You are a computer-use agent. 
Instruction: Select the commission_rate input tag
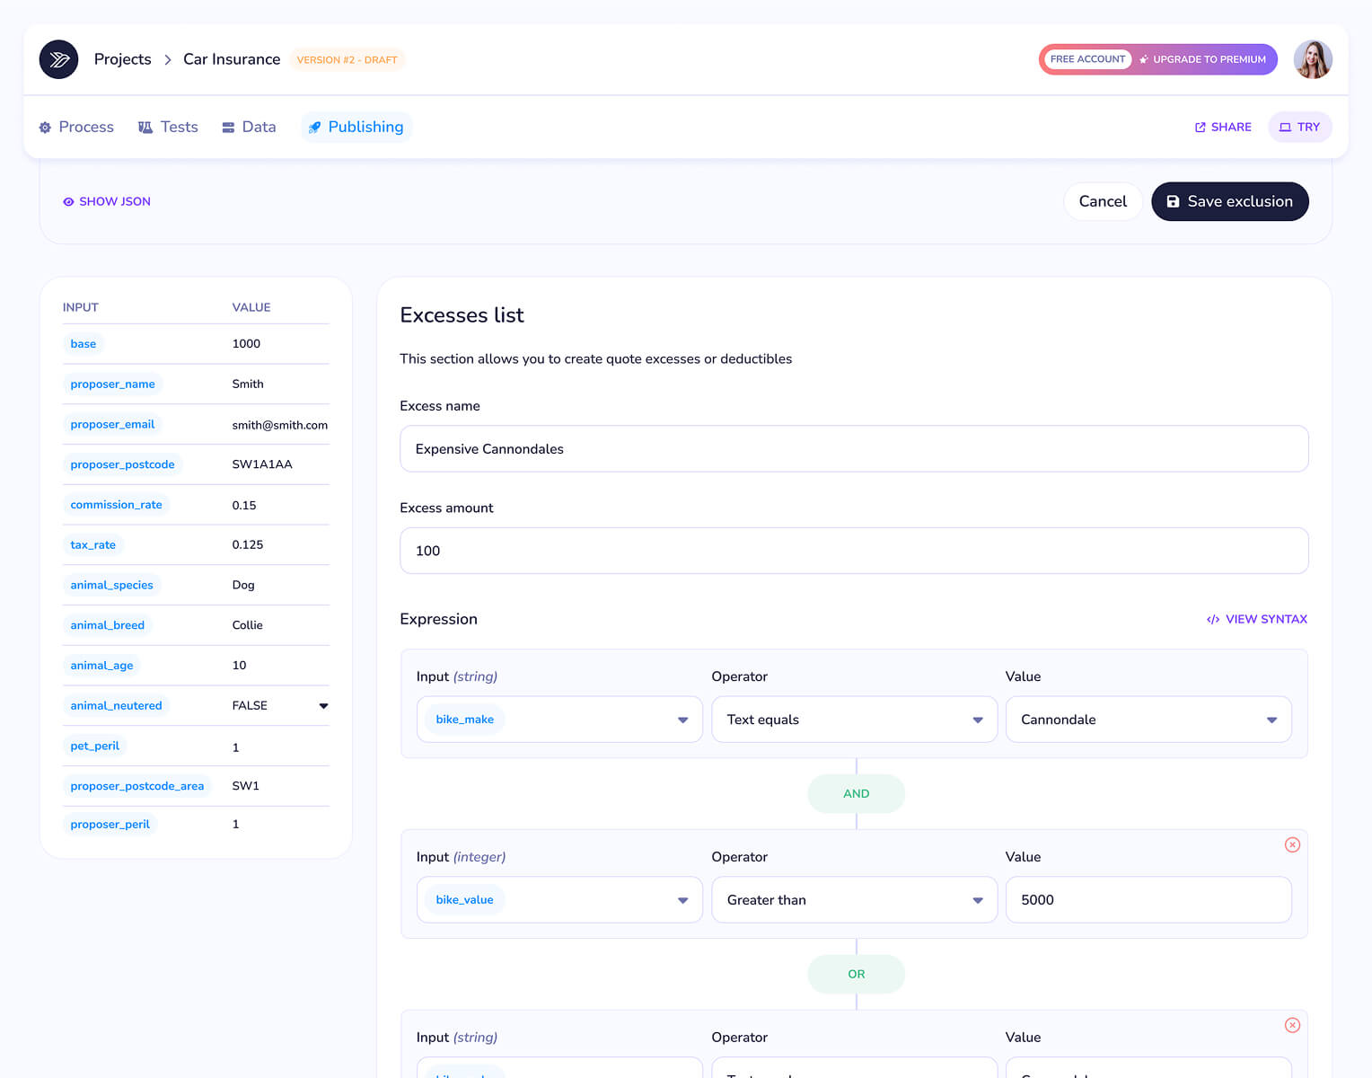click(x=117, y=505)
